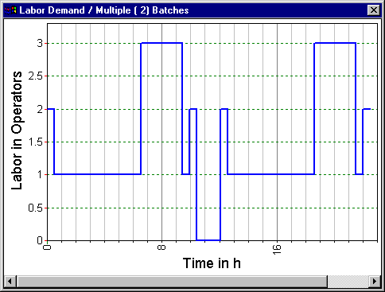The height and width of the screenshot is (292, 385).
Task: Click the 'Labor in Operators' axis label
Action: [x=17, y=130]
